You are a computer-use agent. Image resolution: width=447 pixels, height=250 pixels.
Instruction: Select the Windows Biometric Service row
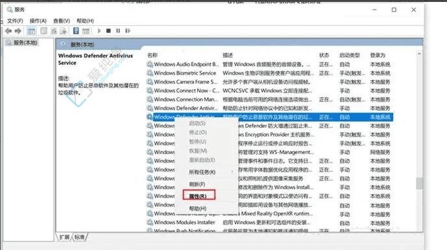click(x=185, y=73)
